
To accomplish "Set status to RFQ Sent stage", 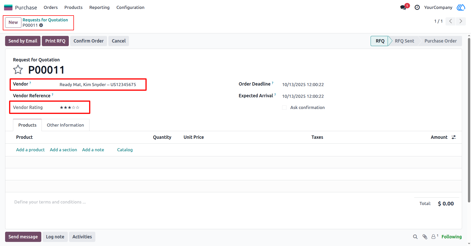I will click(404, 41).
